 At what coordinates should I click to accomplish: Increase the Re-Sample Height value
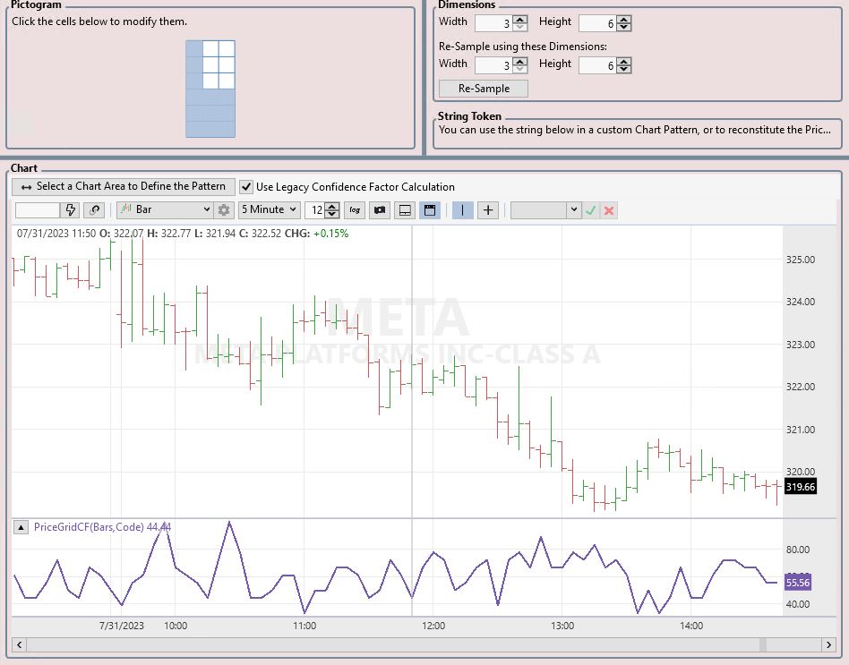click(623, 62)
